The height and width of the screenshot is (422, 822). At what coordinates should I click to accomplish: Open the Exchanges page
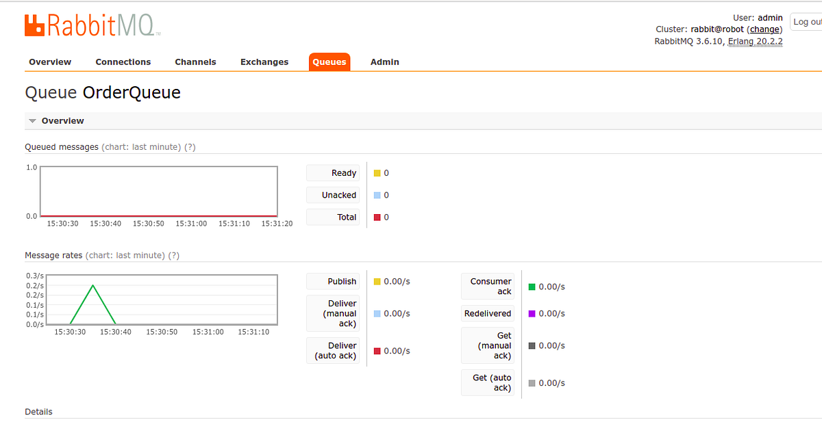point(264,62)
